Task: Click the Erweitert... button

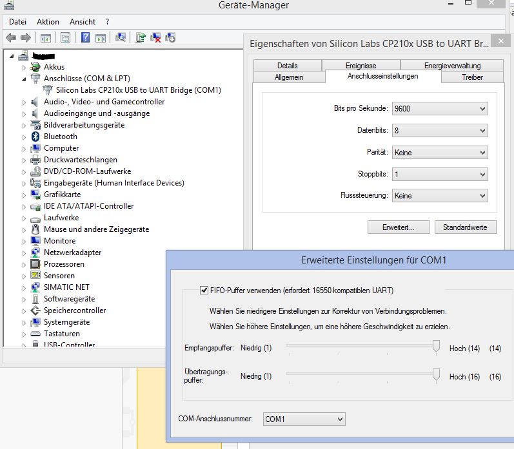Action: (x=398, y=227)
